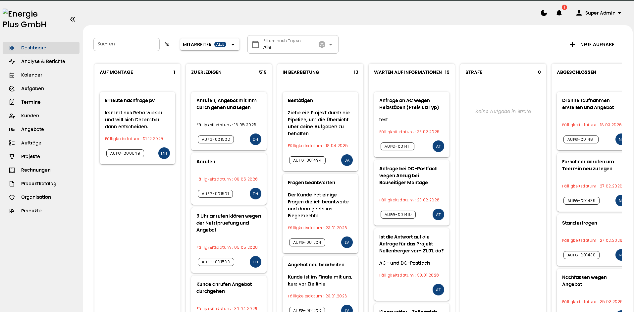Go to the Rechnungen section
Image resolution: width=634 pixels, height=312 pixels.
(x=41, y=170)
